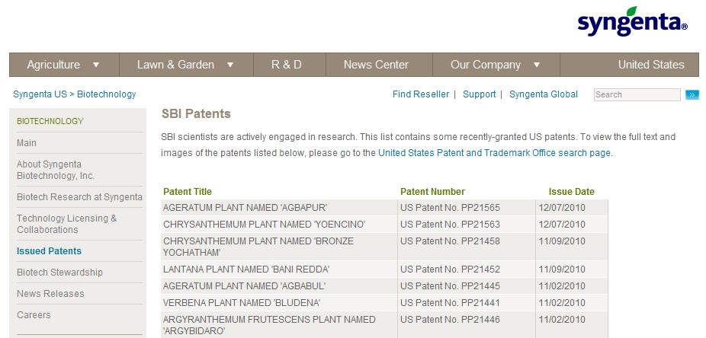Image resolution: width=706 pixels, height=338 pixels.
Task: Open the Support link
Action: point(480,94)
